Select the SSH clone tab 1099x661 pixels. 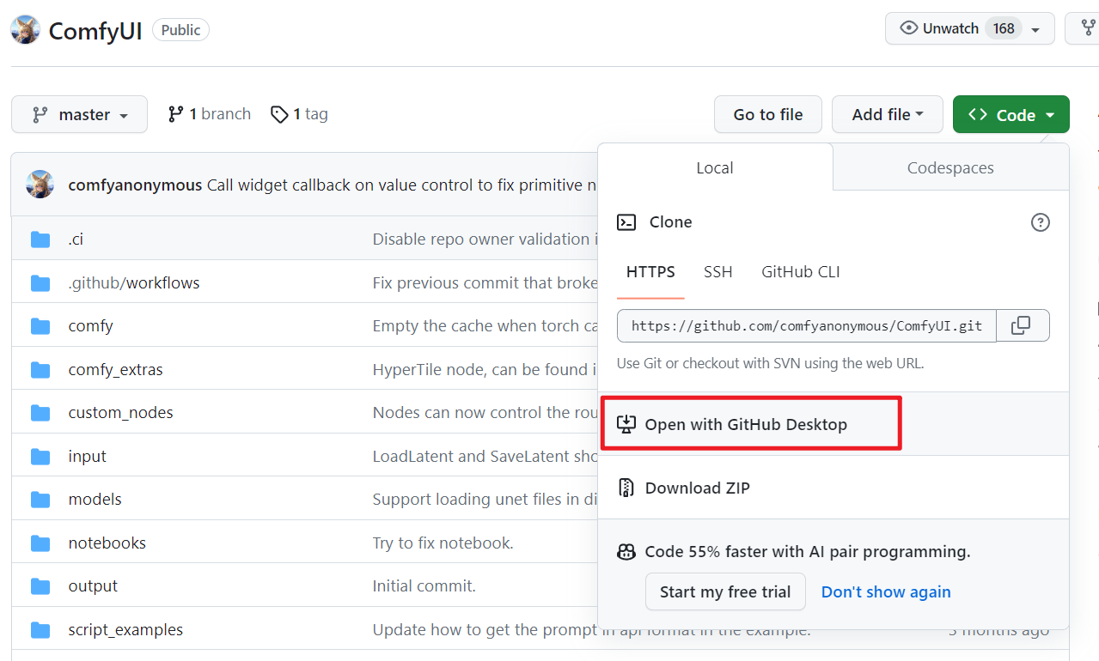(x=717, y=272)
